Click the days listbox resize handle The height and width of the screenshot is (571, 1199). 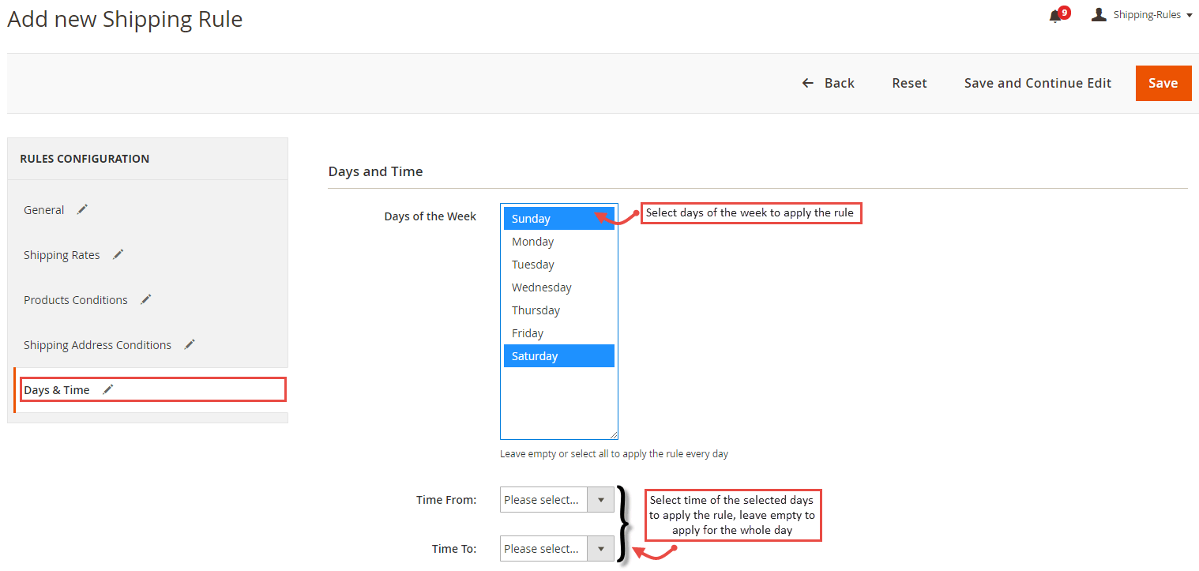pos(613,434)
